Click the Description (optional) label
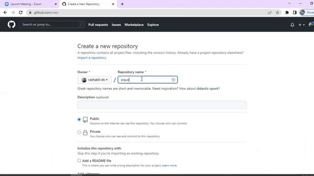The height and width of the screenshot is (176, 314). [x=93, y=97]
